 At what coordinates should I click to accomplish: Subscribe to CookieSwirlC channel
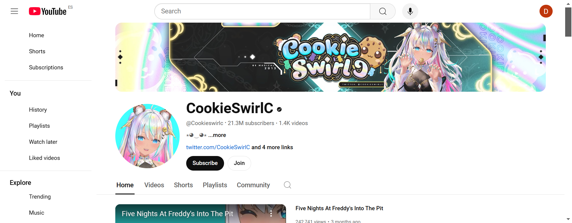205,163
